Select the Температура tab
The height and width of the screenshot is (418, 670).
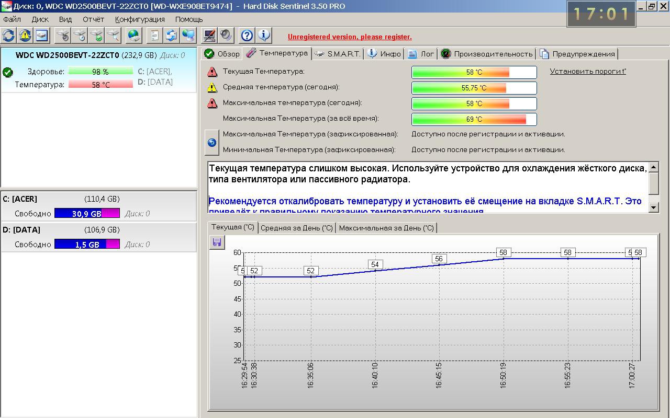(x=277, y=53)
